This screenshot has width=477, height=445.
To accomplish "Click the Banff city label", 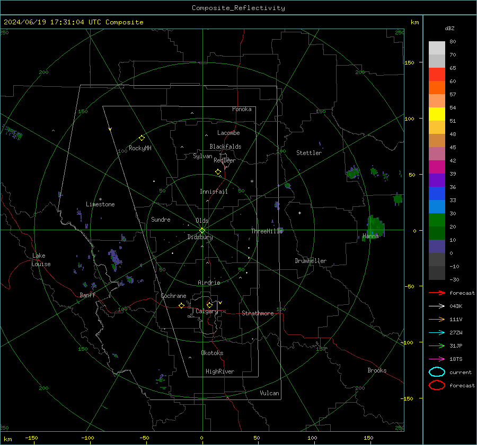I will tap(87, 295).
